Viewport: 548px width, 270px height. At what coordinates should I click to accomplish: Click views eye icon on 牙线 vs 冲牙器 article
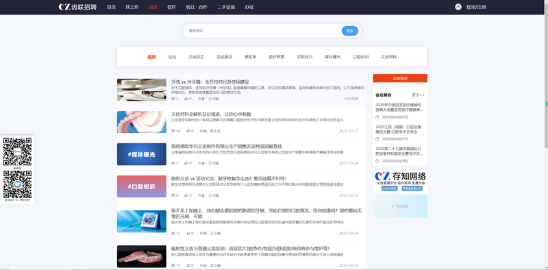(173, 99)
